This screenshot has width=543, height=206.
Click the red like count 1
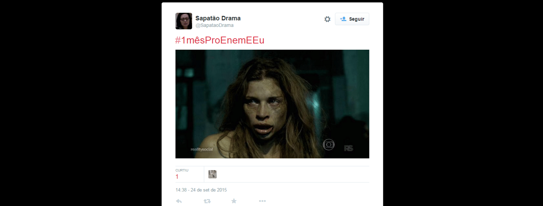[177, 177]
